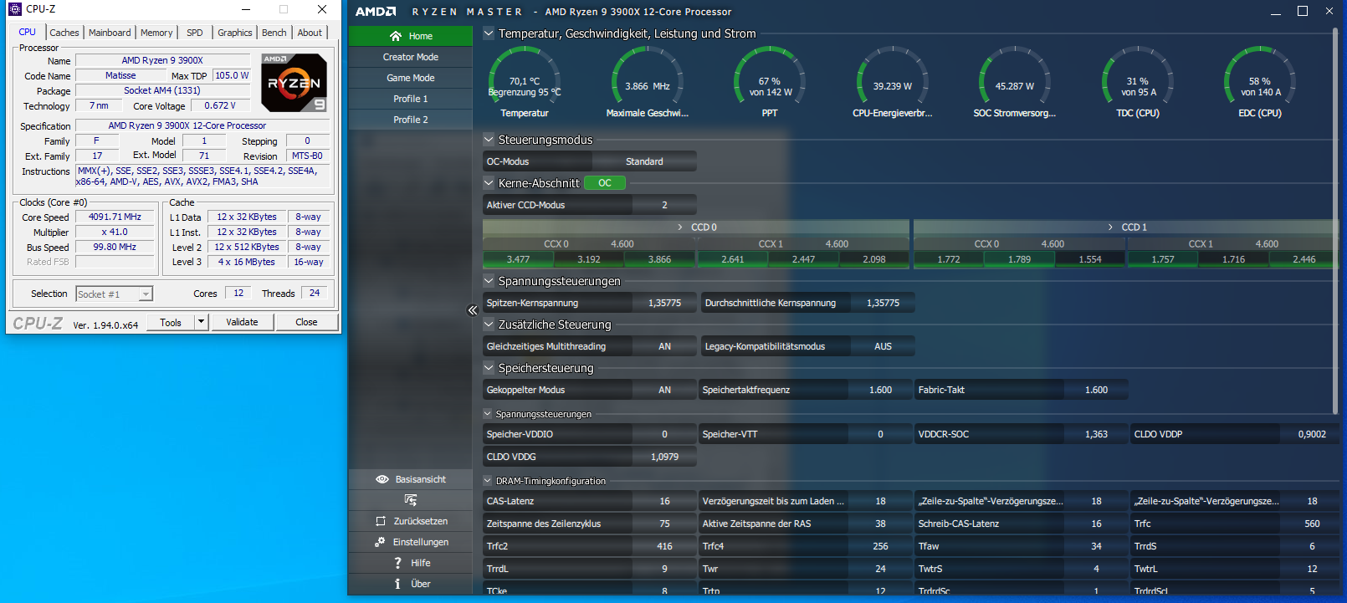
Task: Click CCD 1 core slider showing 2.446
Action: pyautogui.click(x=1303, y=259)
